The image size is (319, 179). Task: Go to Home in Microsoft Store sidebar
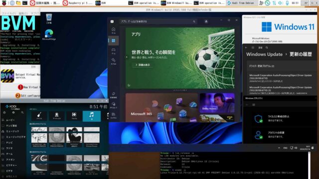(x=113, y=30)
